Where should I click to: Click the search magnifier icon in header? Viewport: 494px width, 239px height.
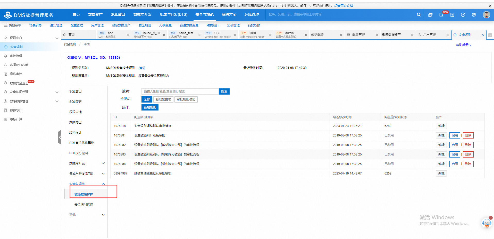coord(419,15)
